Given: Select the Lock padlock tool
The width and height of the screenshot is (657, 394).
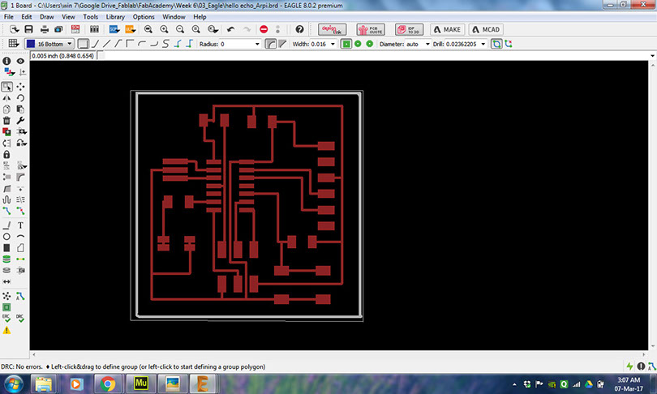Looking at the screenshot, I should (6, 155).
